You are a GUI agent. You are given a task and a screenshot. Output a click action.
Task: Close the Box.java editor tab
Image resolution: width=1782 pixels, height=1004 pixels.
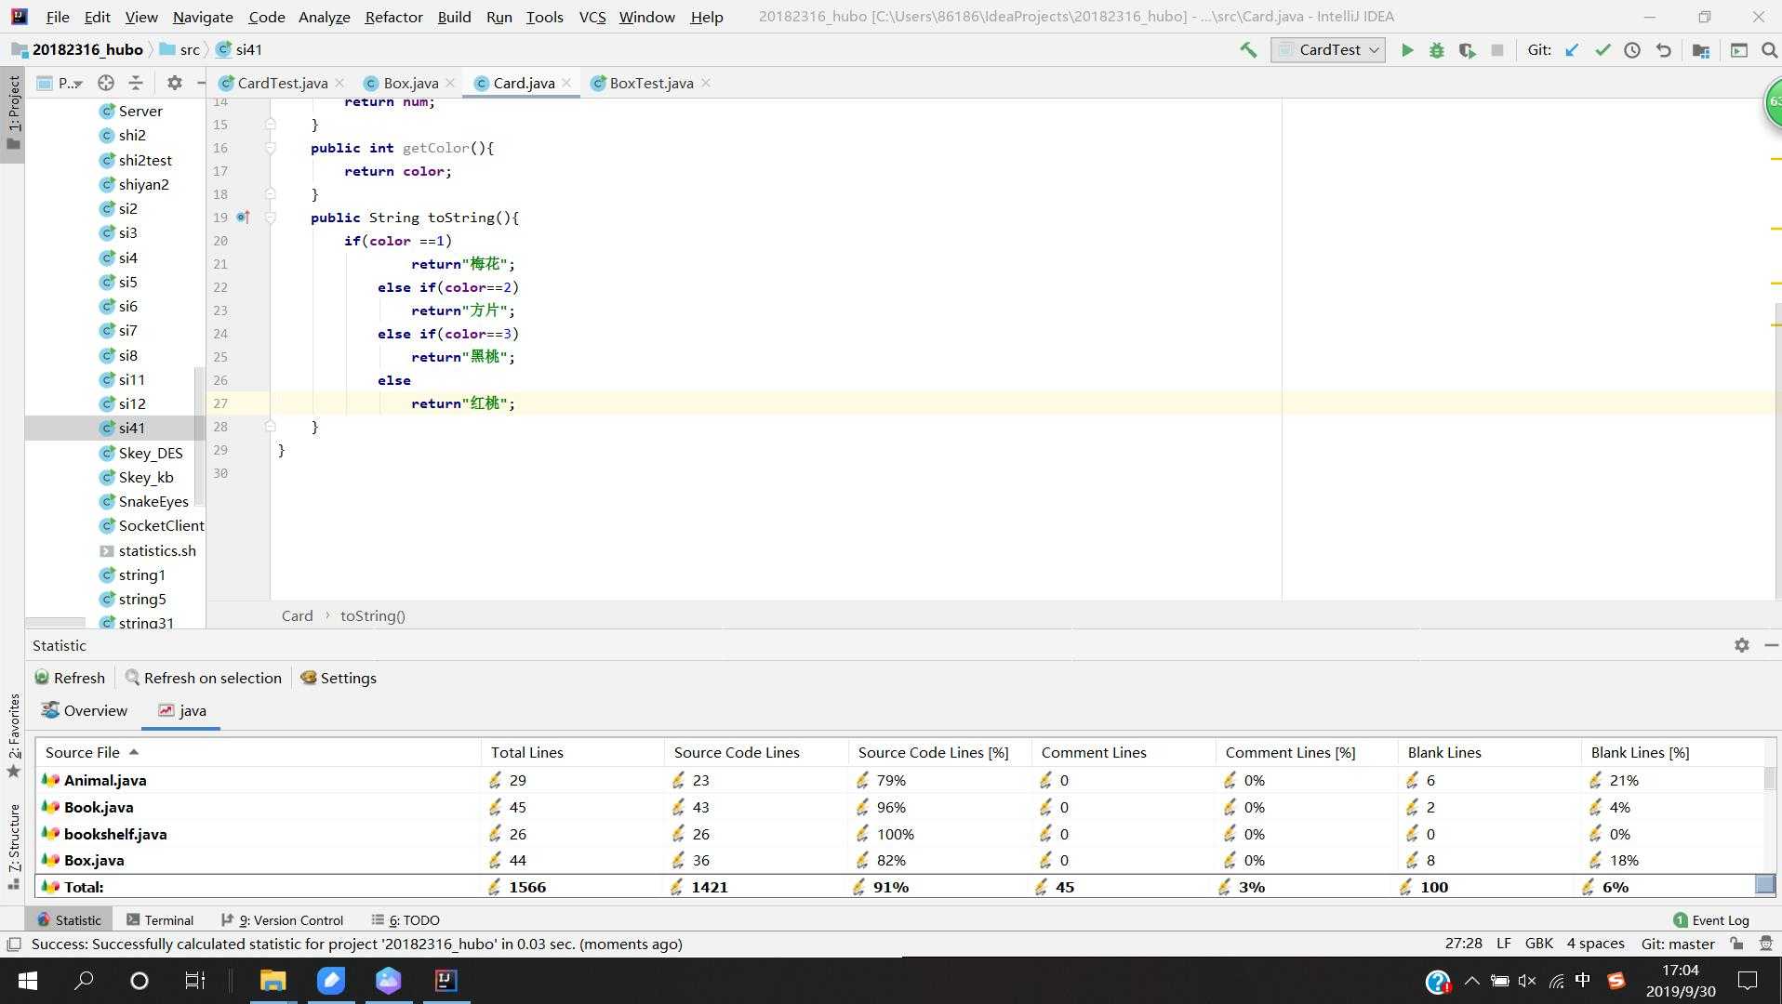click(450, 83)
